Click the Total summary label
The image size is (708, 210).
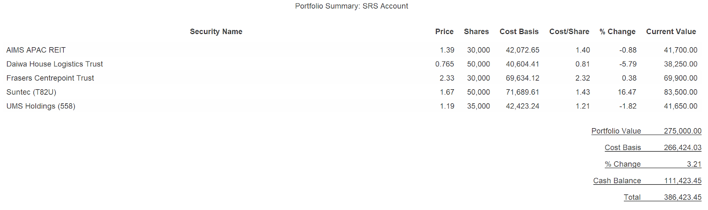tap(632, 197)
